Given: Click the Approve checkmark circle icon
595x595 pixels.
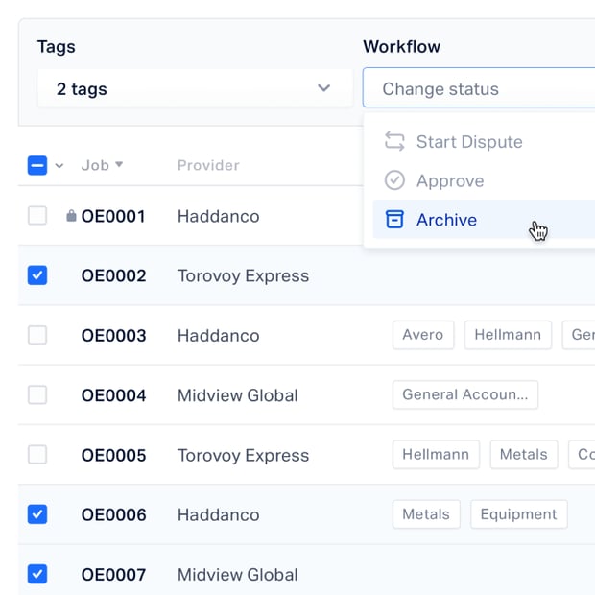Looking at the screenshot, I should 394,180.
